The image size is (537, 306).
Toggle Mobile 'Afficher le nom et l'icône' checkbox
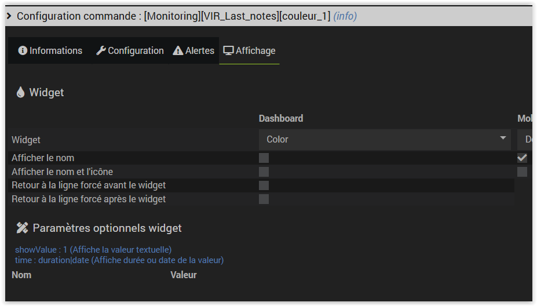[x=523, y=172]
